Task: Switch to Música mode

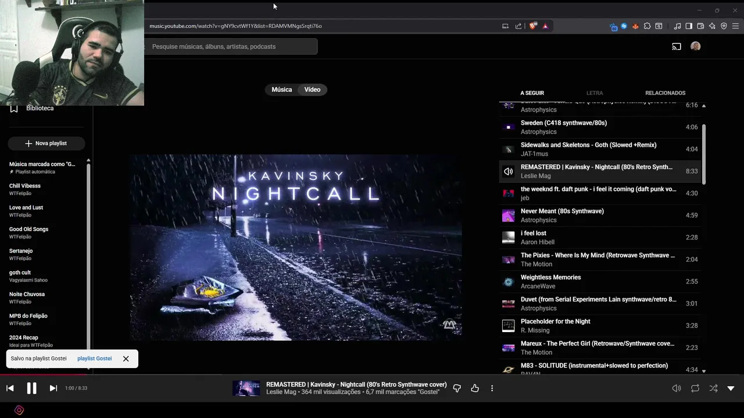Action: pos(282,89)
